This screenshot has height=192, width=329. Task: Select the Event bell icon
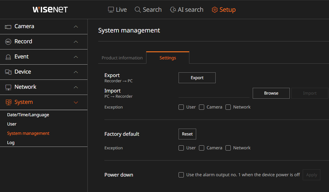[8, 57]
